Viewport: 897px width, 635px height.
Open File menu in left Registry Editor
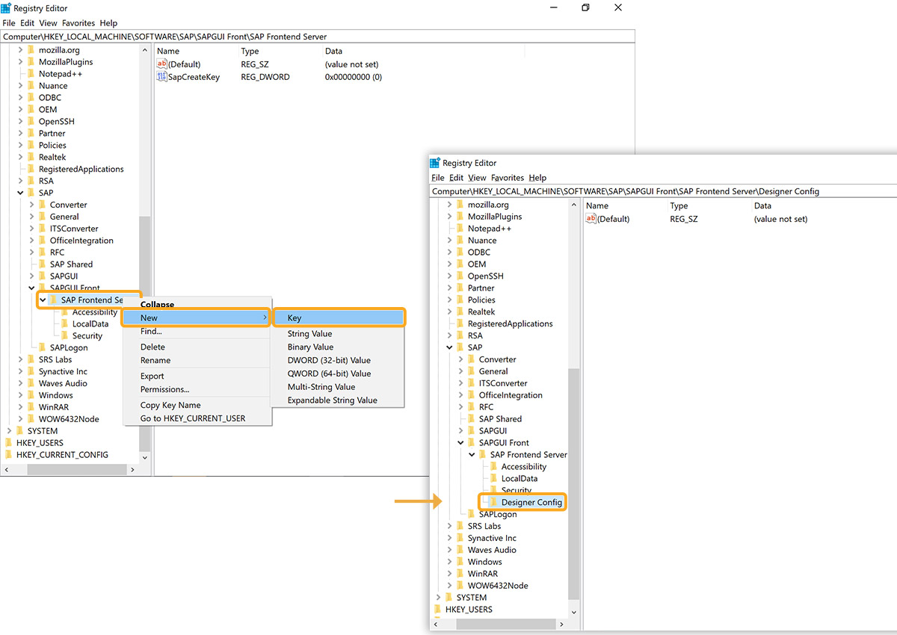point(9,23)
